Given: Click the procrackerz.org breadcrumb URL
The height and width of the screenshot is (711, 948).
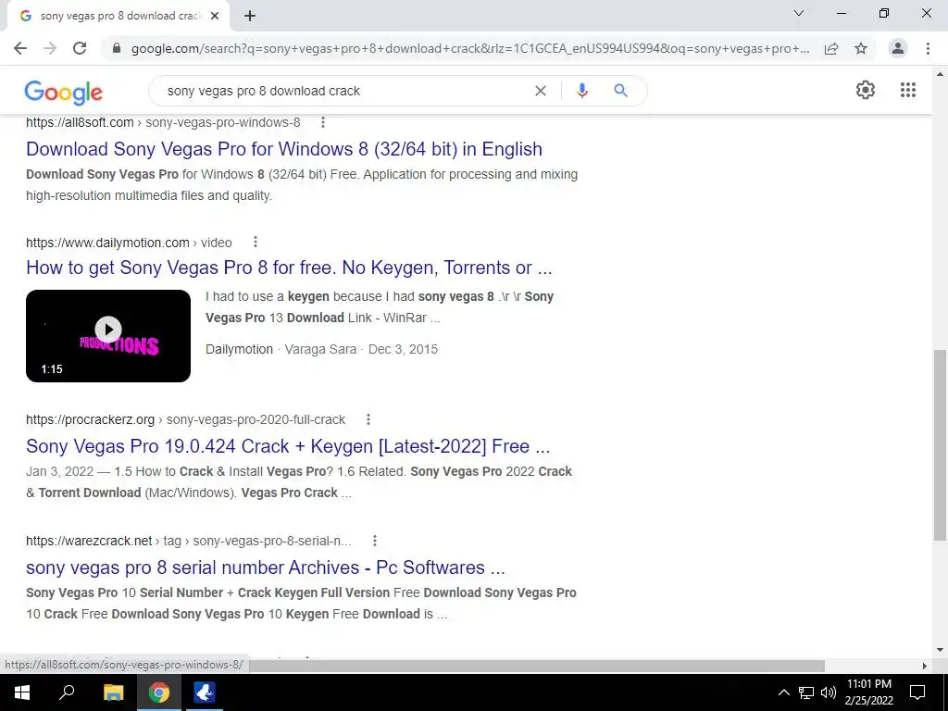Looking at the screenshot, I should [x=185, y=419].
